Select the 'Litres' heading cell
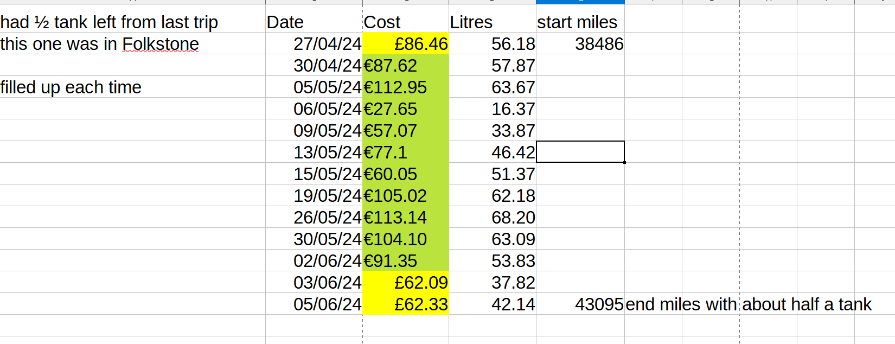Screen dimensions: 895x344 tap(471, 22)
